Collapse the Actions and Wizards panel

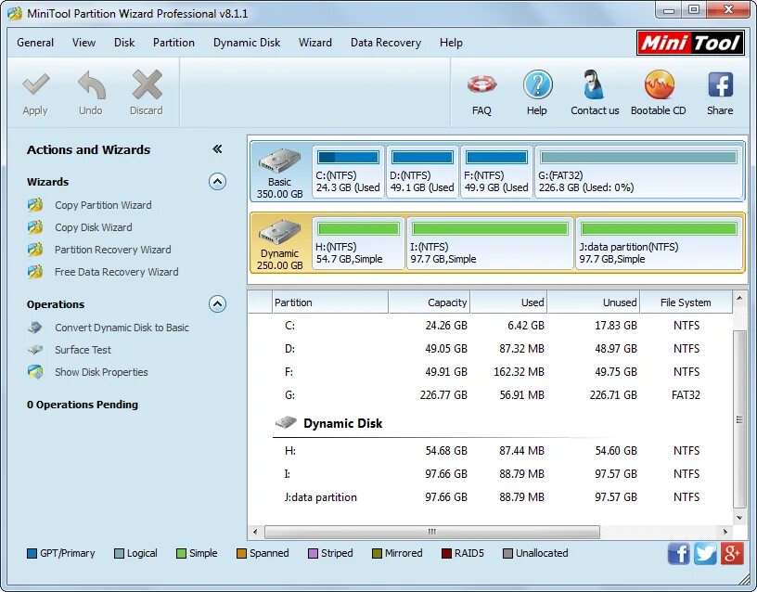click(x=217, y=148)
